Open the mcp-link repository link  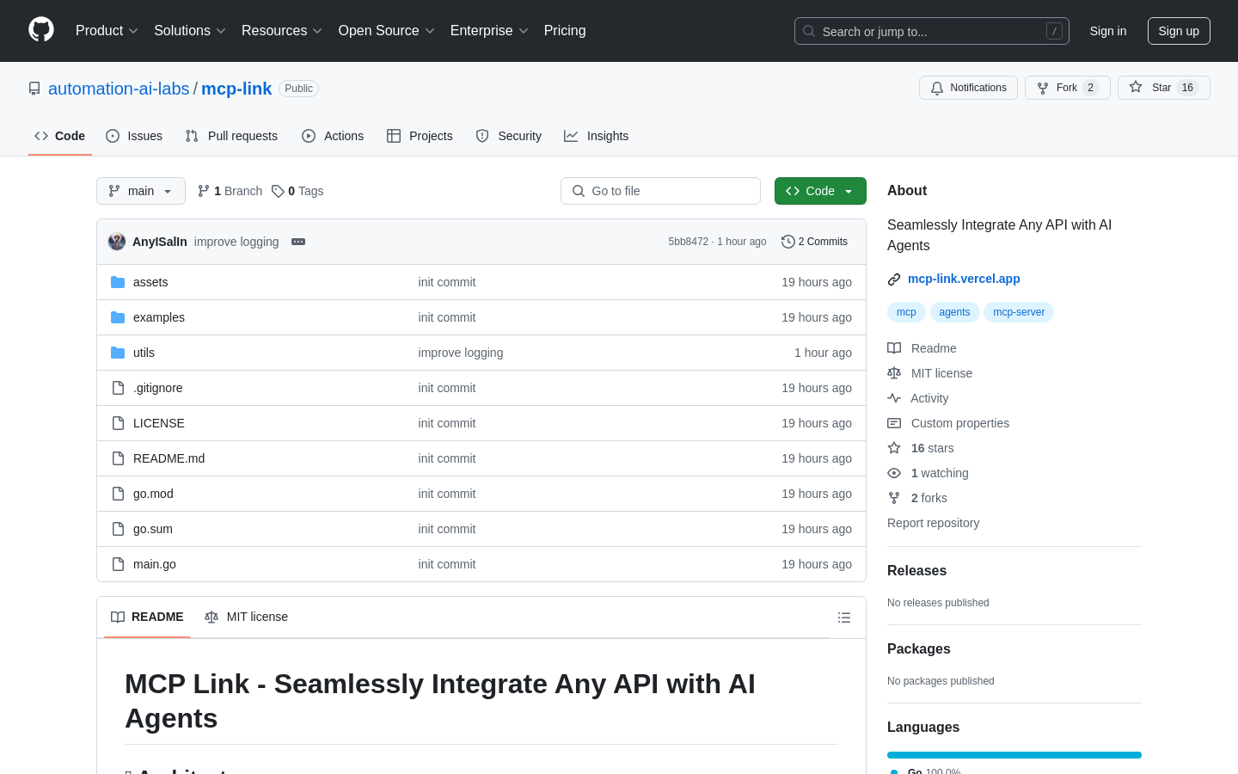(236, 89)
